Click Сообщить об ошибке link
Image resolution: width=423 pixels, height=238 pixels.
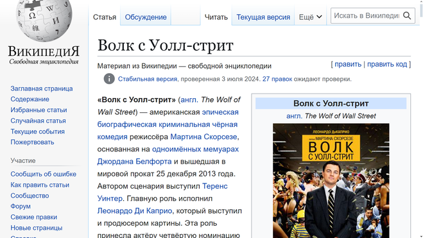(43, 174)
